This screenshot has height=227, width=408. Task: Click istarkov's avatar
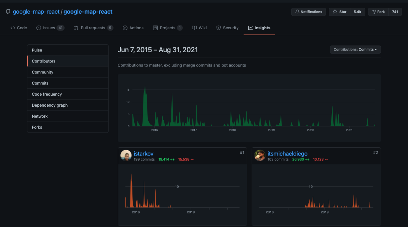[x=126, y=155]
